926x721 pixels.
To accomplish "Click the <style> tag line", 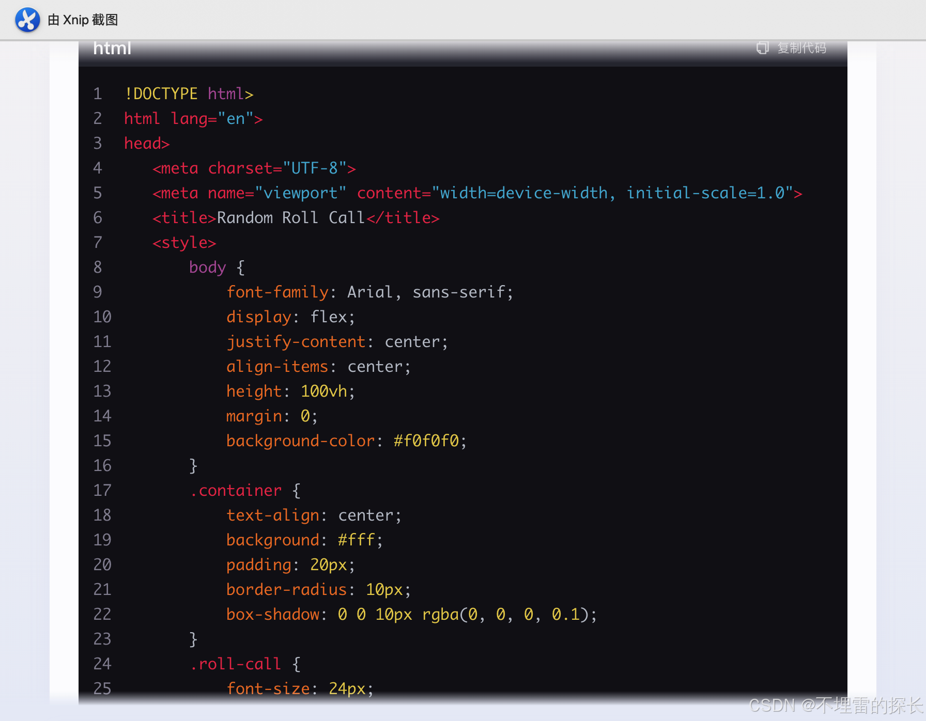I will [x=184, y=243].
